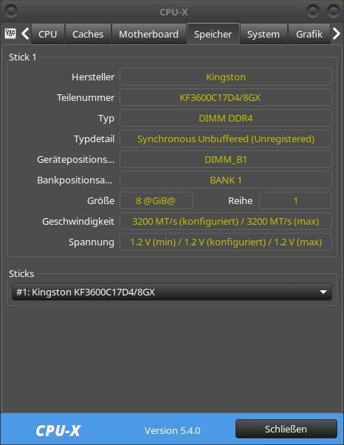
Task: Click the Version 5.4.0 text
Action: click(x=172, y=430)
